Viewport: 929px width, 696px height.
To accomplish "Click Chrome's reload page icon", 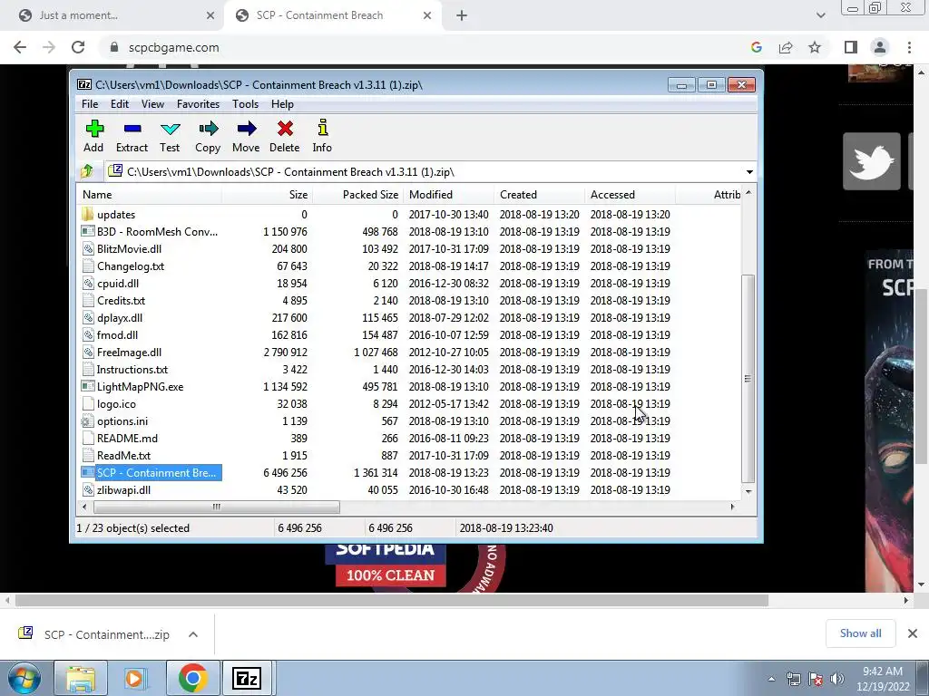I will click(78, 47).
